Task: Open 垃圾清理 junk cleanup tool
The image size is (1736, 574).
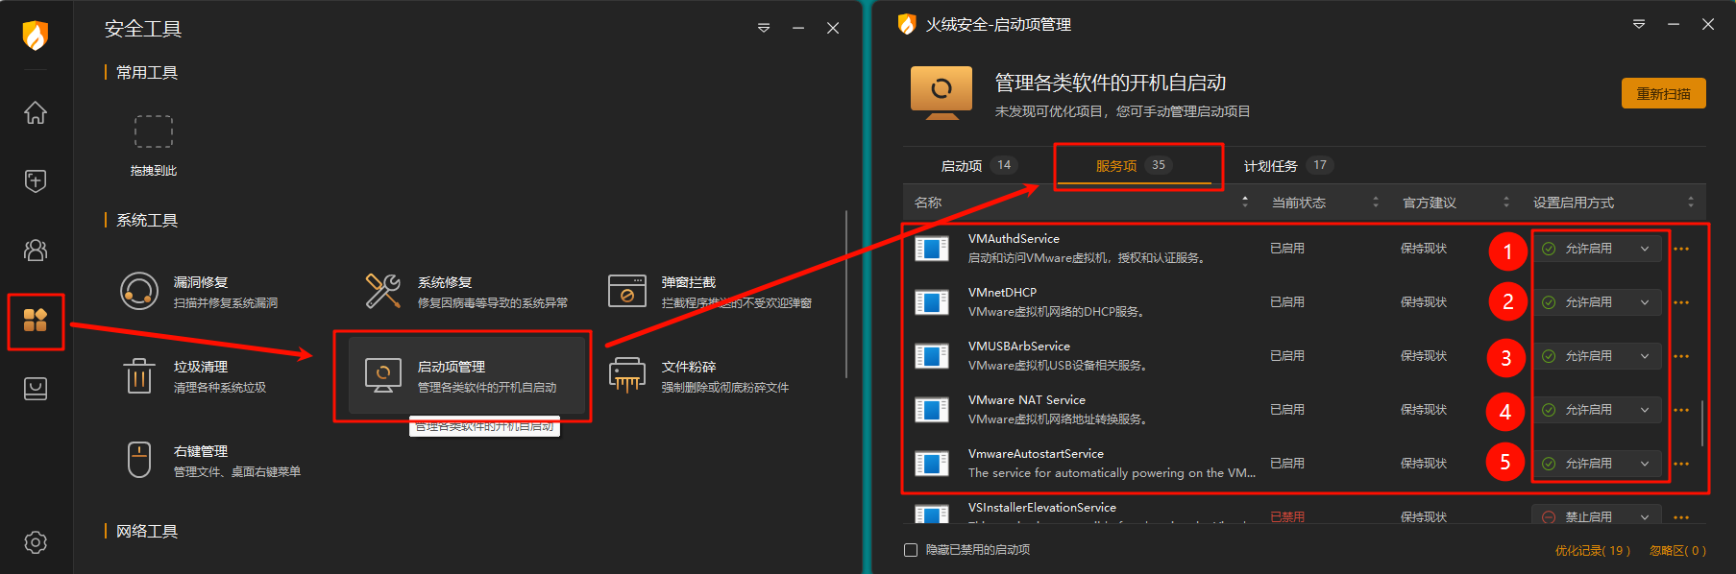Action: [x=195, y=376]
